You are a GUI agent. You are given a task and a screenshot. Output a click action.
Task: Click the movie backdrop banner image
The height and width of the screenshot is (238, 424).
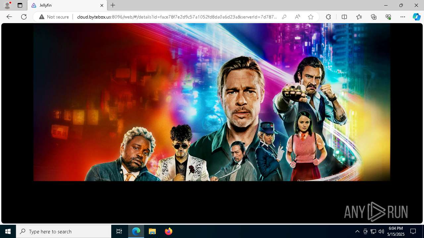(212, 102)
